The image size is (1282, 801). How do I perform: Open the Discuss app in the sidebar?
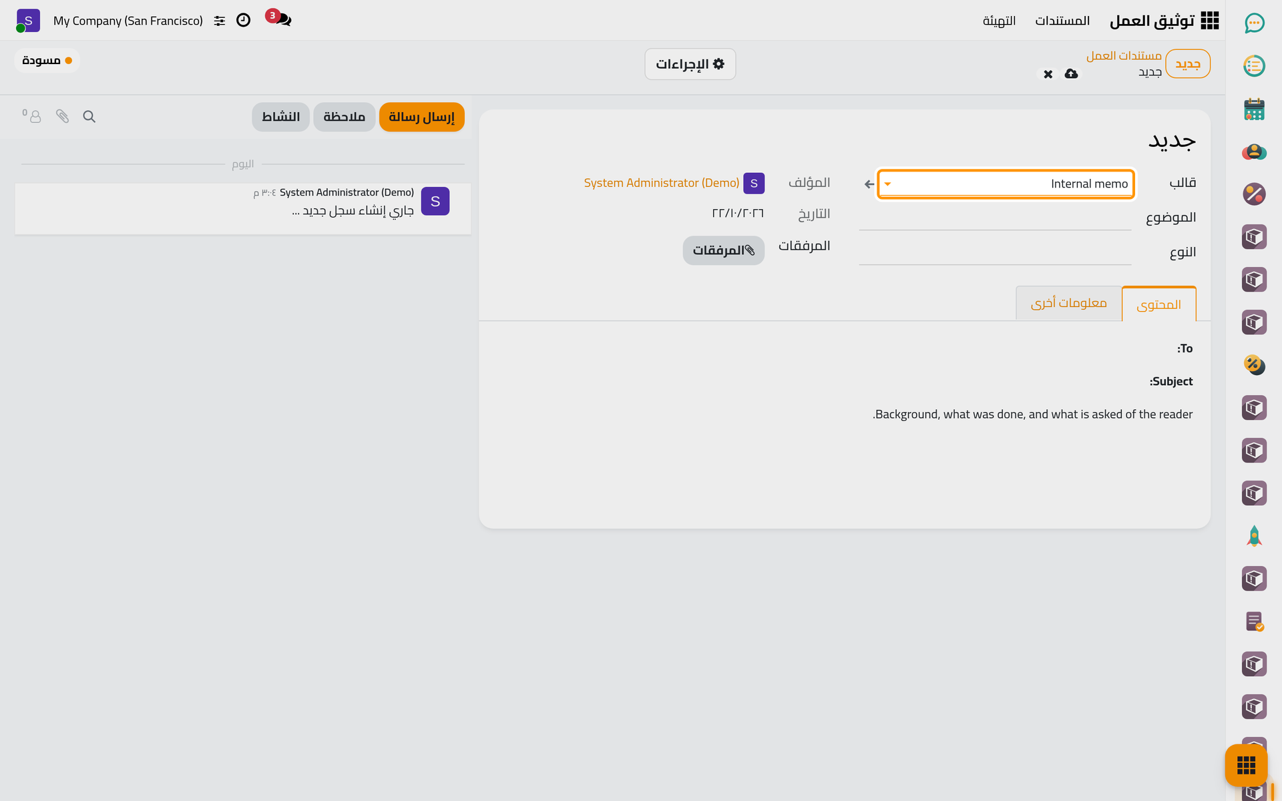(1254, 23)
